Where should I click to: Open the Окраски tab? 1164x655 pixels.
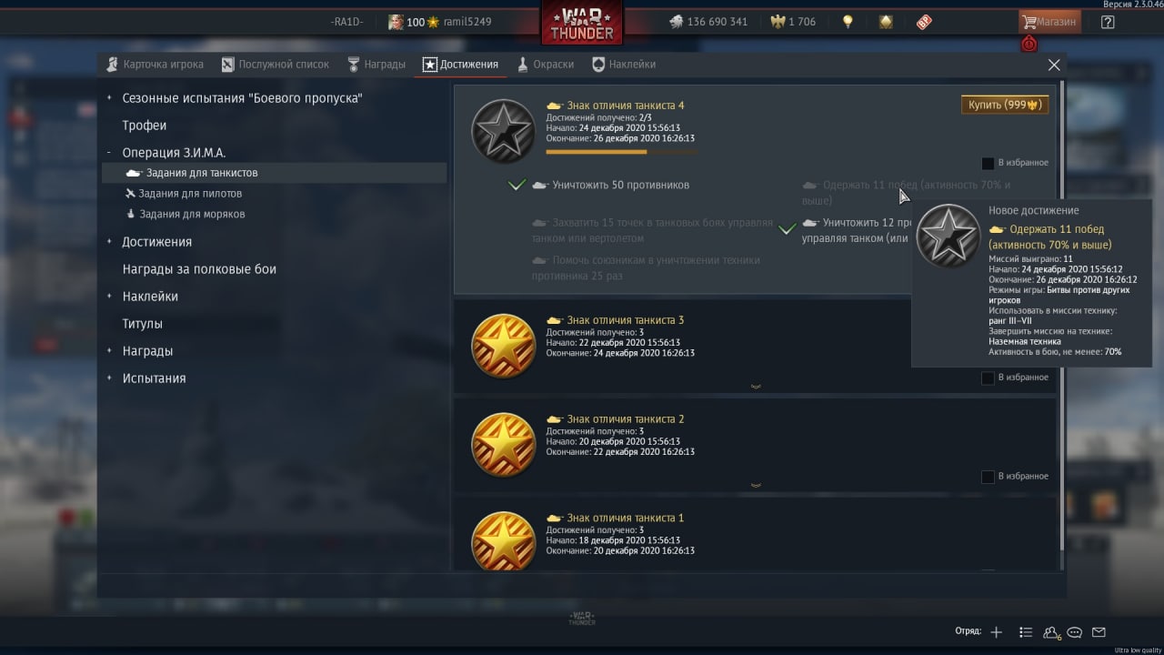[x=546, y=65]
